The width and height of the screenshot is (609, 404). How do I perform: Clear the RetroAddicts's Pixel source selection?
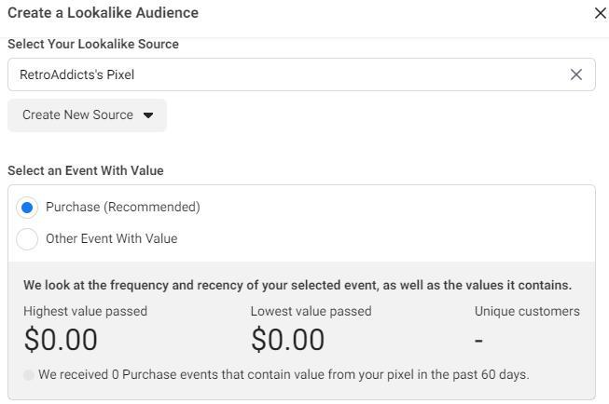(x=576, y=74)
